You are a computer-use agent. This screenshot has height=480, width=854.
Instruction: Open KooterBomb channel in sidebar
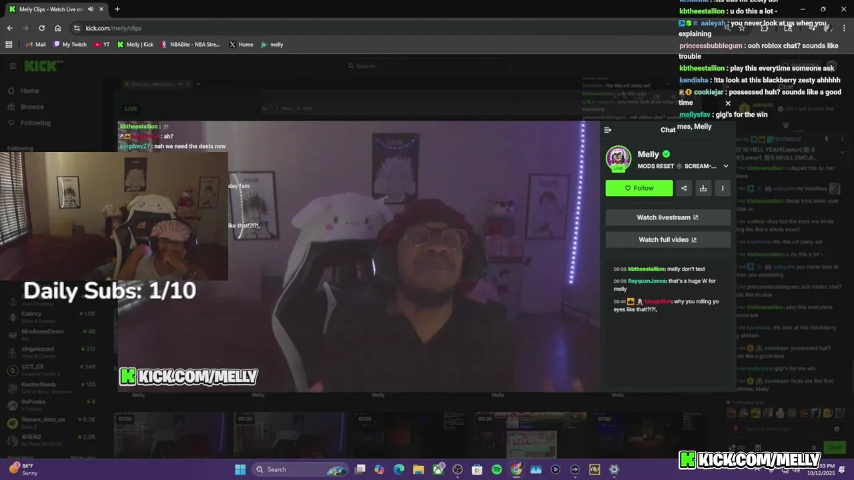[x=51, y=387]
